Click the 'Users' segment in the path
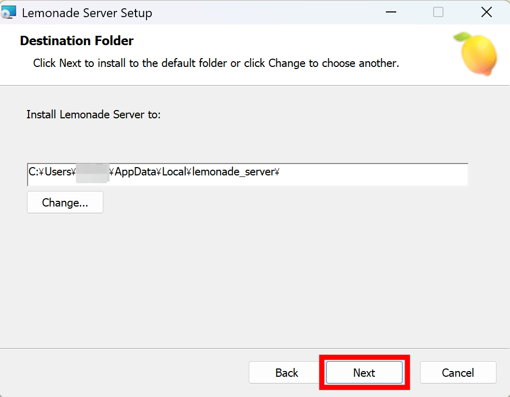Screen dimensions: 510x397 point(57,172)
